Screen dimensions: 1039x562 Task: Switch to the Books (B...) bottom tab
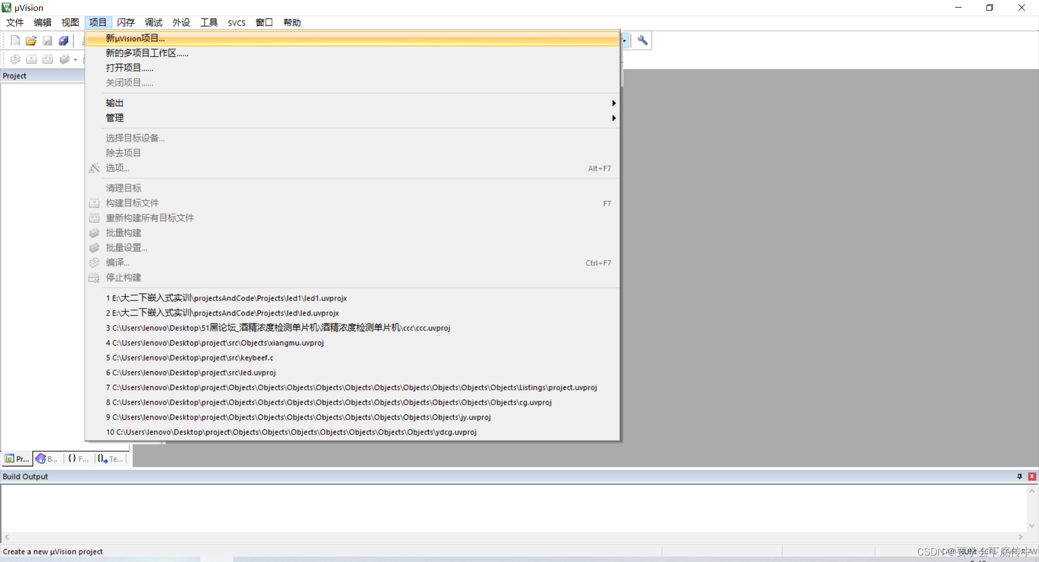[47, 459]
